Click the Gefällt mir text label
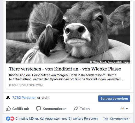Viewport: 135px width, 123px height. [21, 109]
